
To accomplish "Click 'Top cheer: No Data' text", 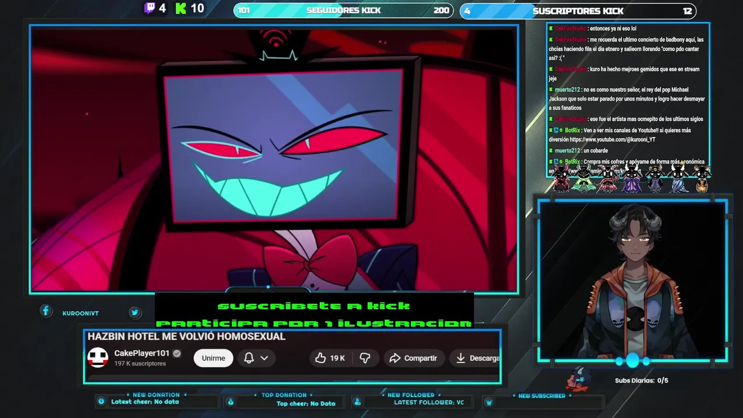I will (306, 403).
